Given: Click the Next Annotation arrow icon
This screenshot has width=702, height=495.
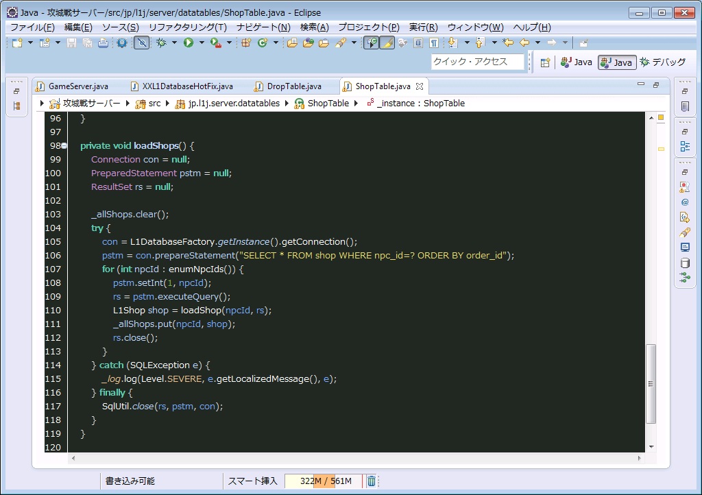Looking at the screenshot, I should [x=452, y=43].
